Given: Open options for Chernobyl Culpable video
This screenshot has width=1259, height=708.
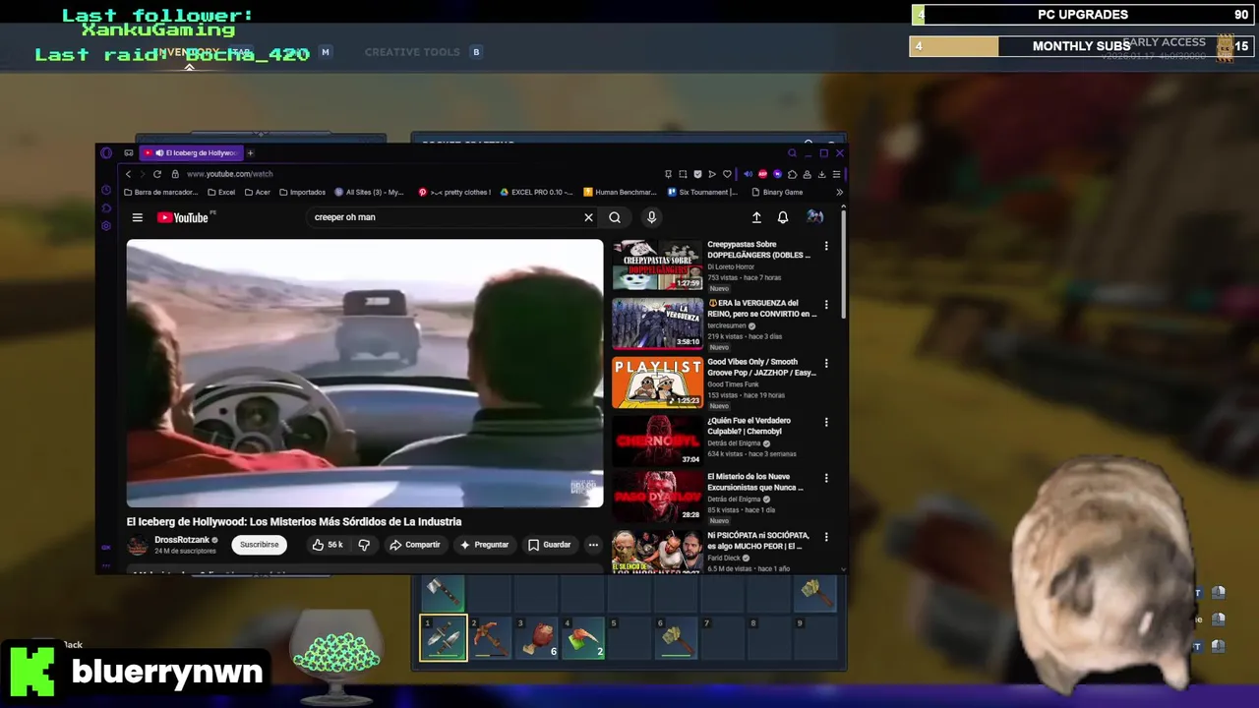Looking at the screenshot, I should (x=826, y=422).
